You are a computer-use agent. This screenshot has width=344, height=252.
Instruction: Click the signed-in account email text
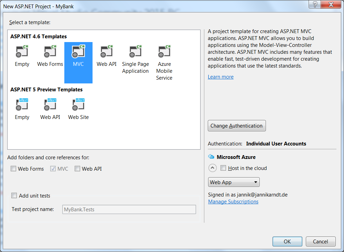(262, 195)
